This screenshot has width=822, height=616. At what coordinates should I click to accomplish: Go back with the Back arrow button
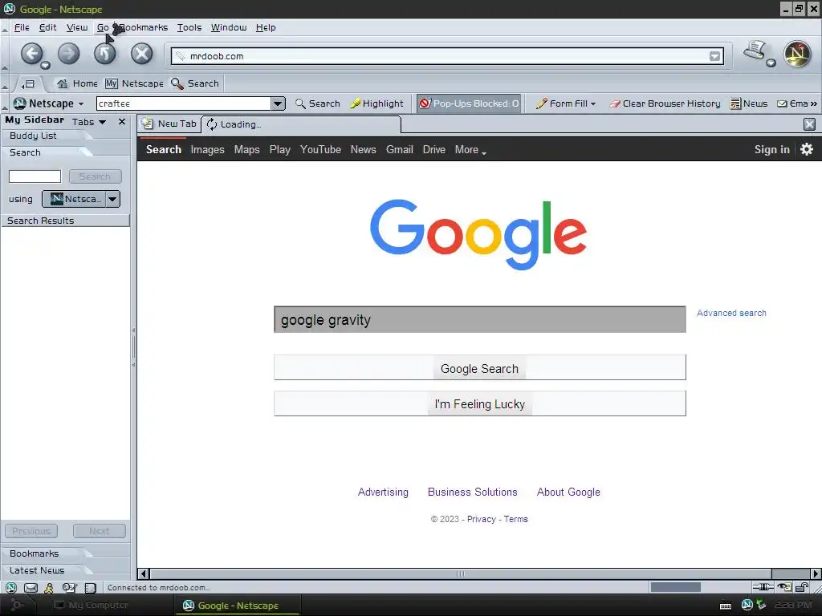[31, 54]
